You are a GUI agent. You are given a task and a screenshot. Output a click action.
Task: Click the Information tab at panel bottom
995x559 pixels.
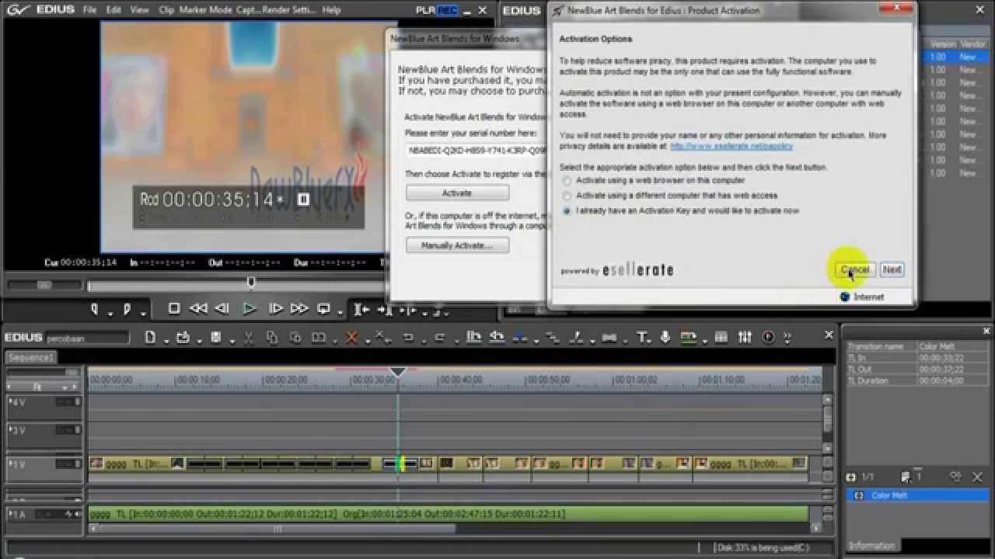(871, 546)
